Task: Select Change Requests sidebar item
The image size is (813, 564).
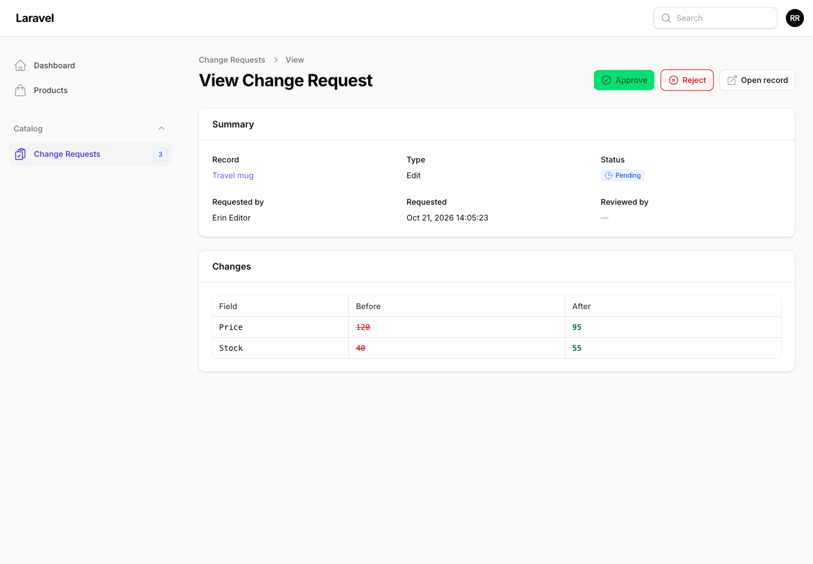Action: [90, 154]
